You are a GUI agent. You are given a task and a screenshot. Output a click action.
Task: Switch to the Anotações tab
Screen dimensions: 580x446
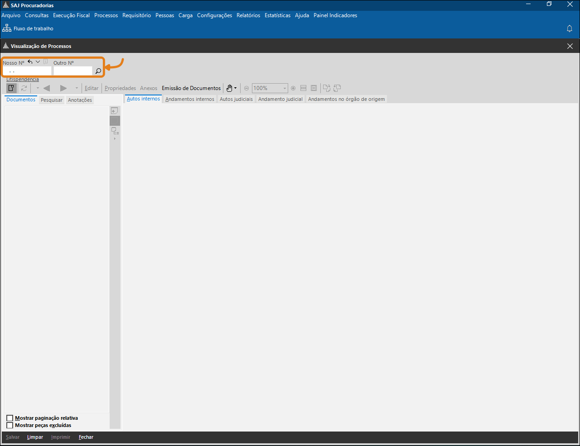tap(80, 100)
